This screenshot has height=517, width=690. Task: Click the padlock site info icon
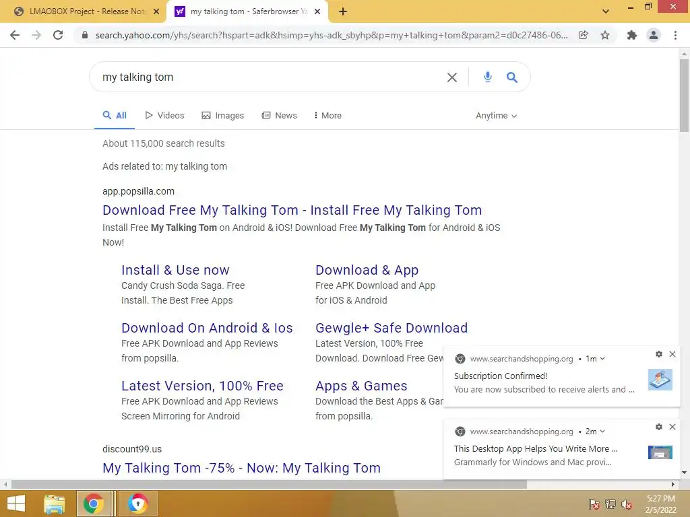pos(85,35)
